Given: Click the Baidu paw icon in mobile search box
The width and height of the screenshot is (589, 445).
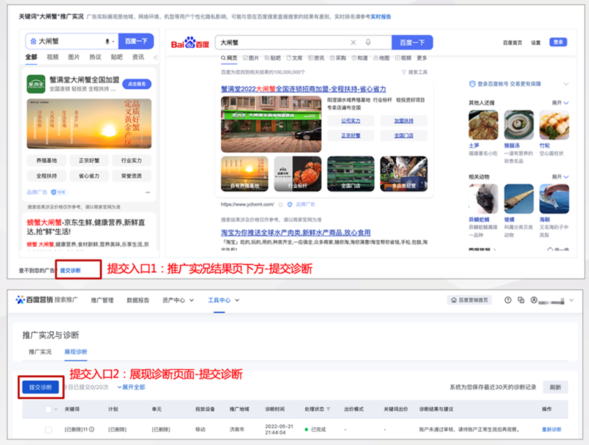Looking at the screenshot, I should pos(34,42).
